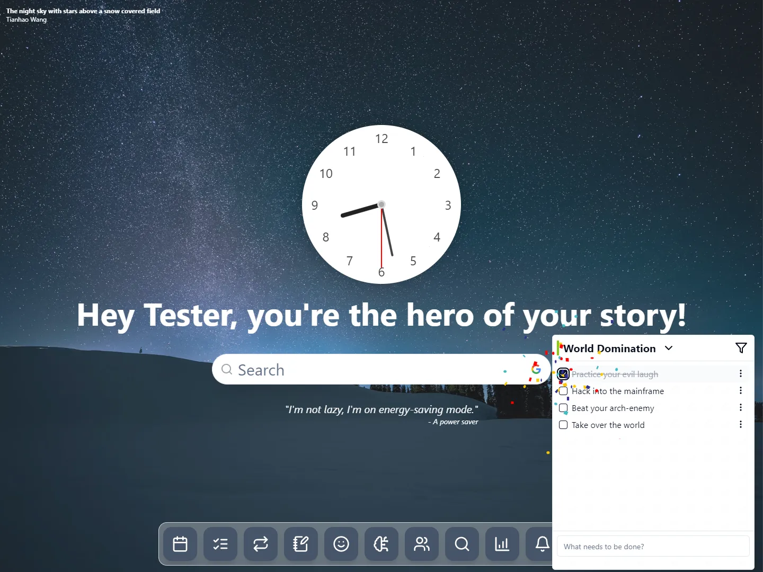Tick the 'Take over the world' checkbox
This screenshot has width=763, height=572.
pos(563,425)
